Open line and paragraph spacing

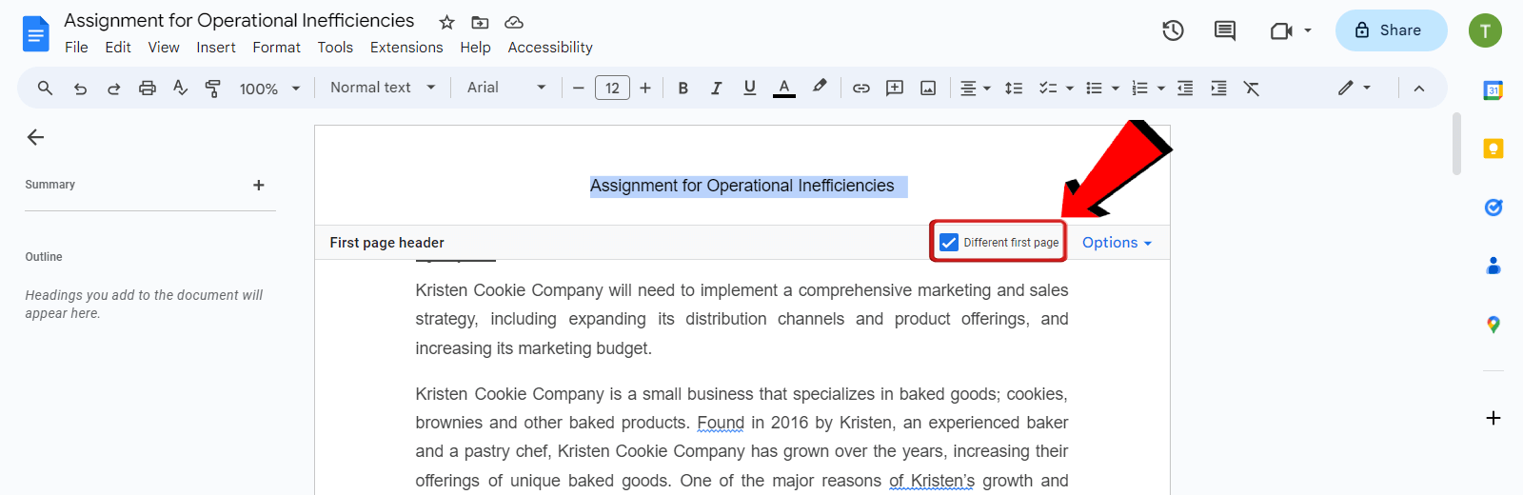[x=1014, y=88]
